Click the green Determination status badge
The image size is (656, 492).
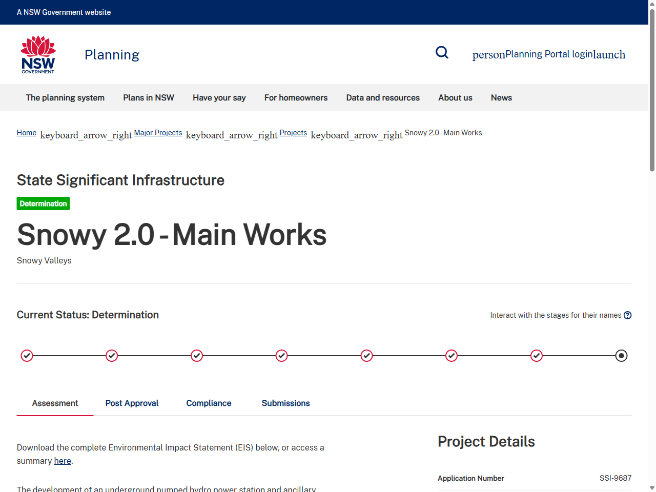click(44, 203)
